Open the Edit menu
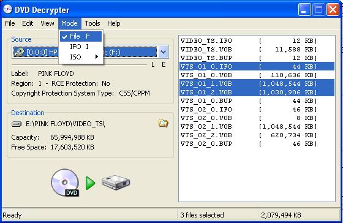343x223 pixels. click(x=28, y=23)
